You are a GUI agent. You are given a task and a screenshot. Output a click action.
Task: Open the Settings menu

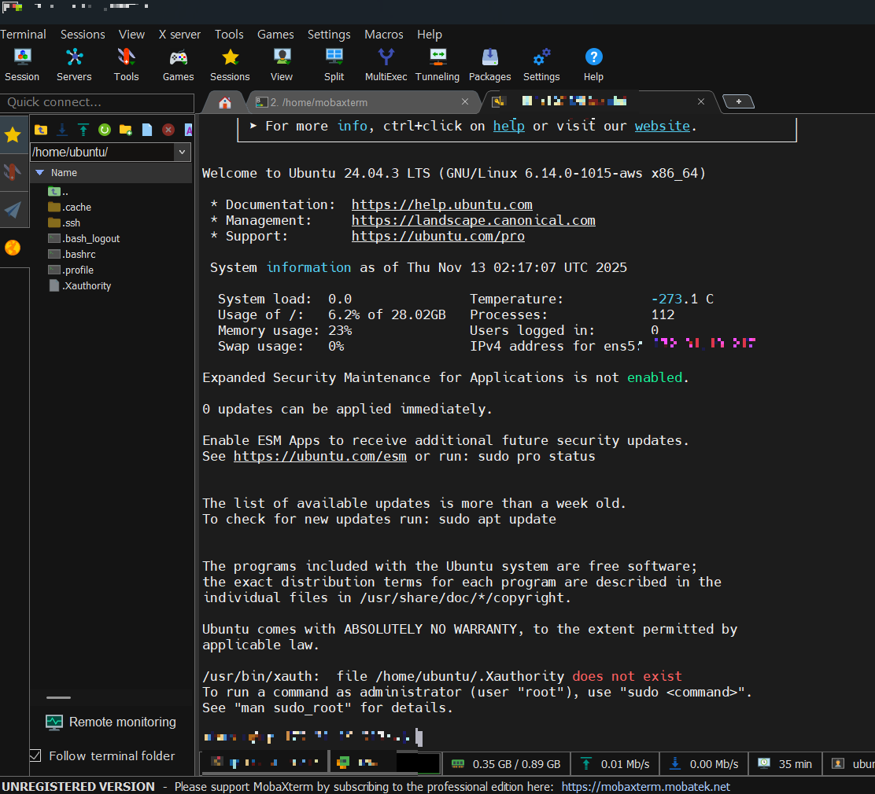pos(329,35)
